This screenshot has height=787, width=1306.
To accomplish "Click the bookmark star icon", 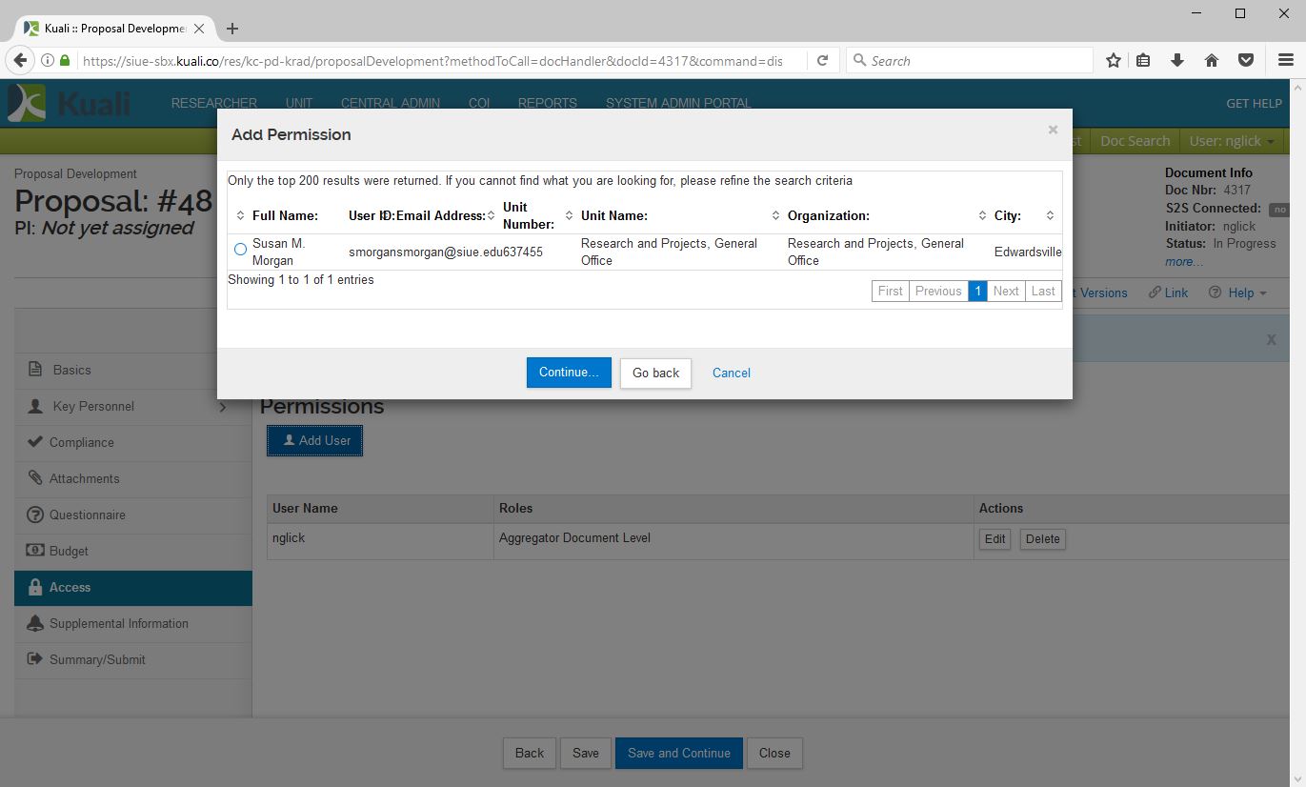I will point(1113,61).
